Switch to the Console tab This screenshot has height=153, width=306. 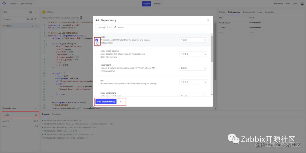46,114
